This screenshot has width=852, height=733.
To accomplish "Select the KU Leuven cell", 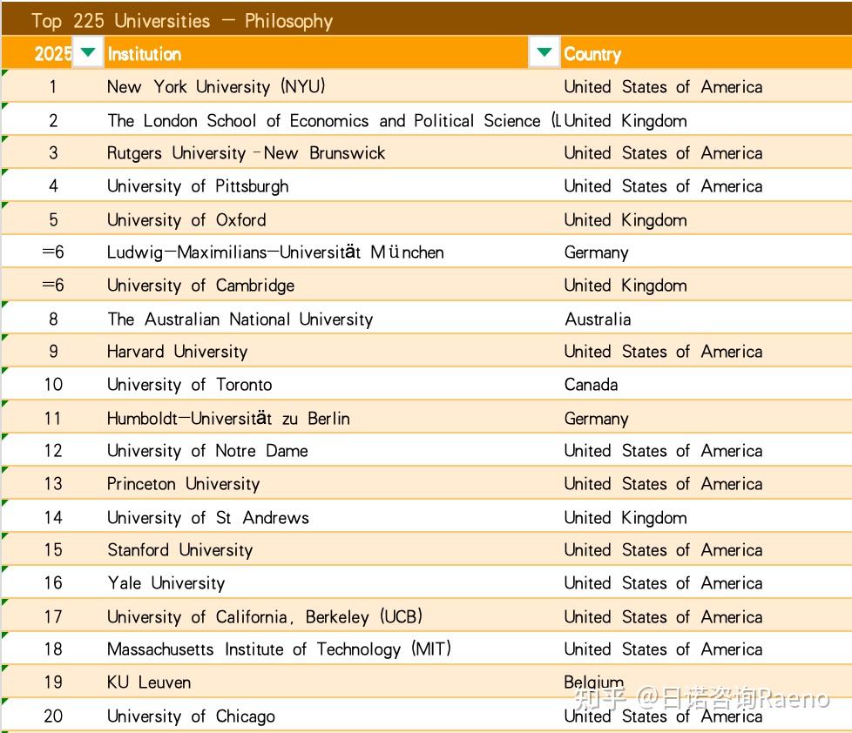I will point(149,683).
